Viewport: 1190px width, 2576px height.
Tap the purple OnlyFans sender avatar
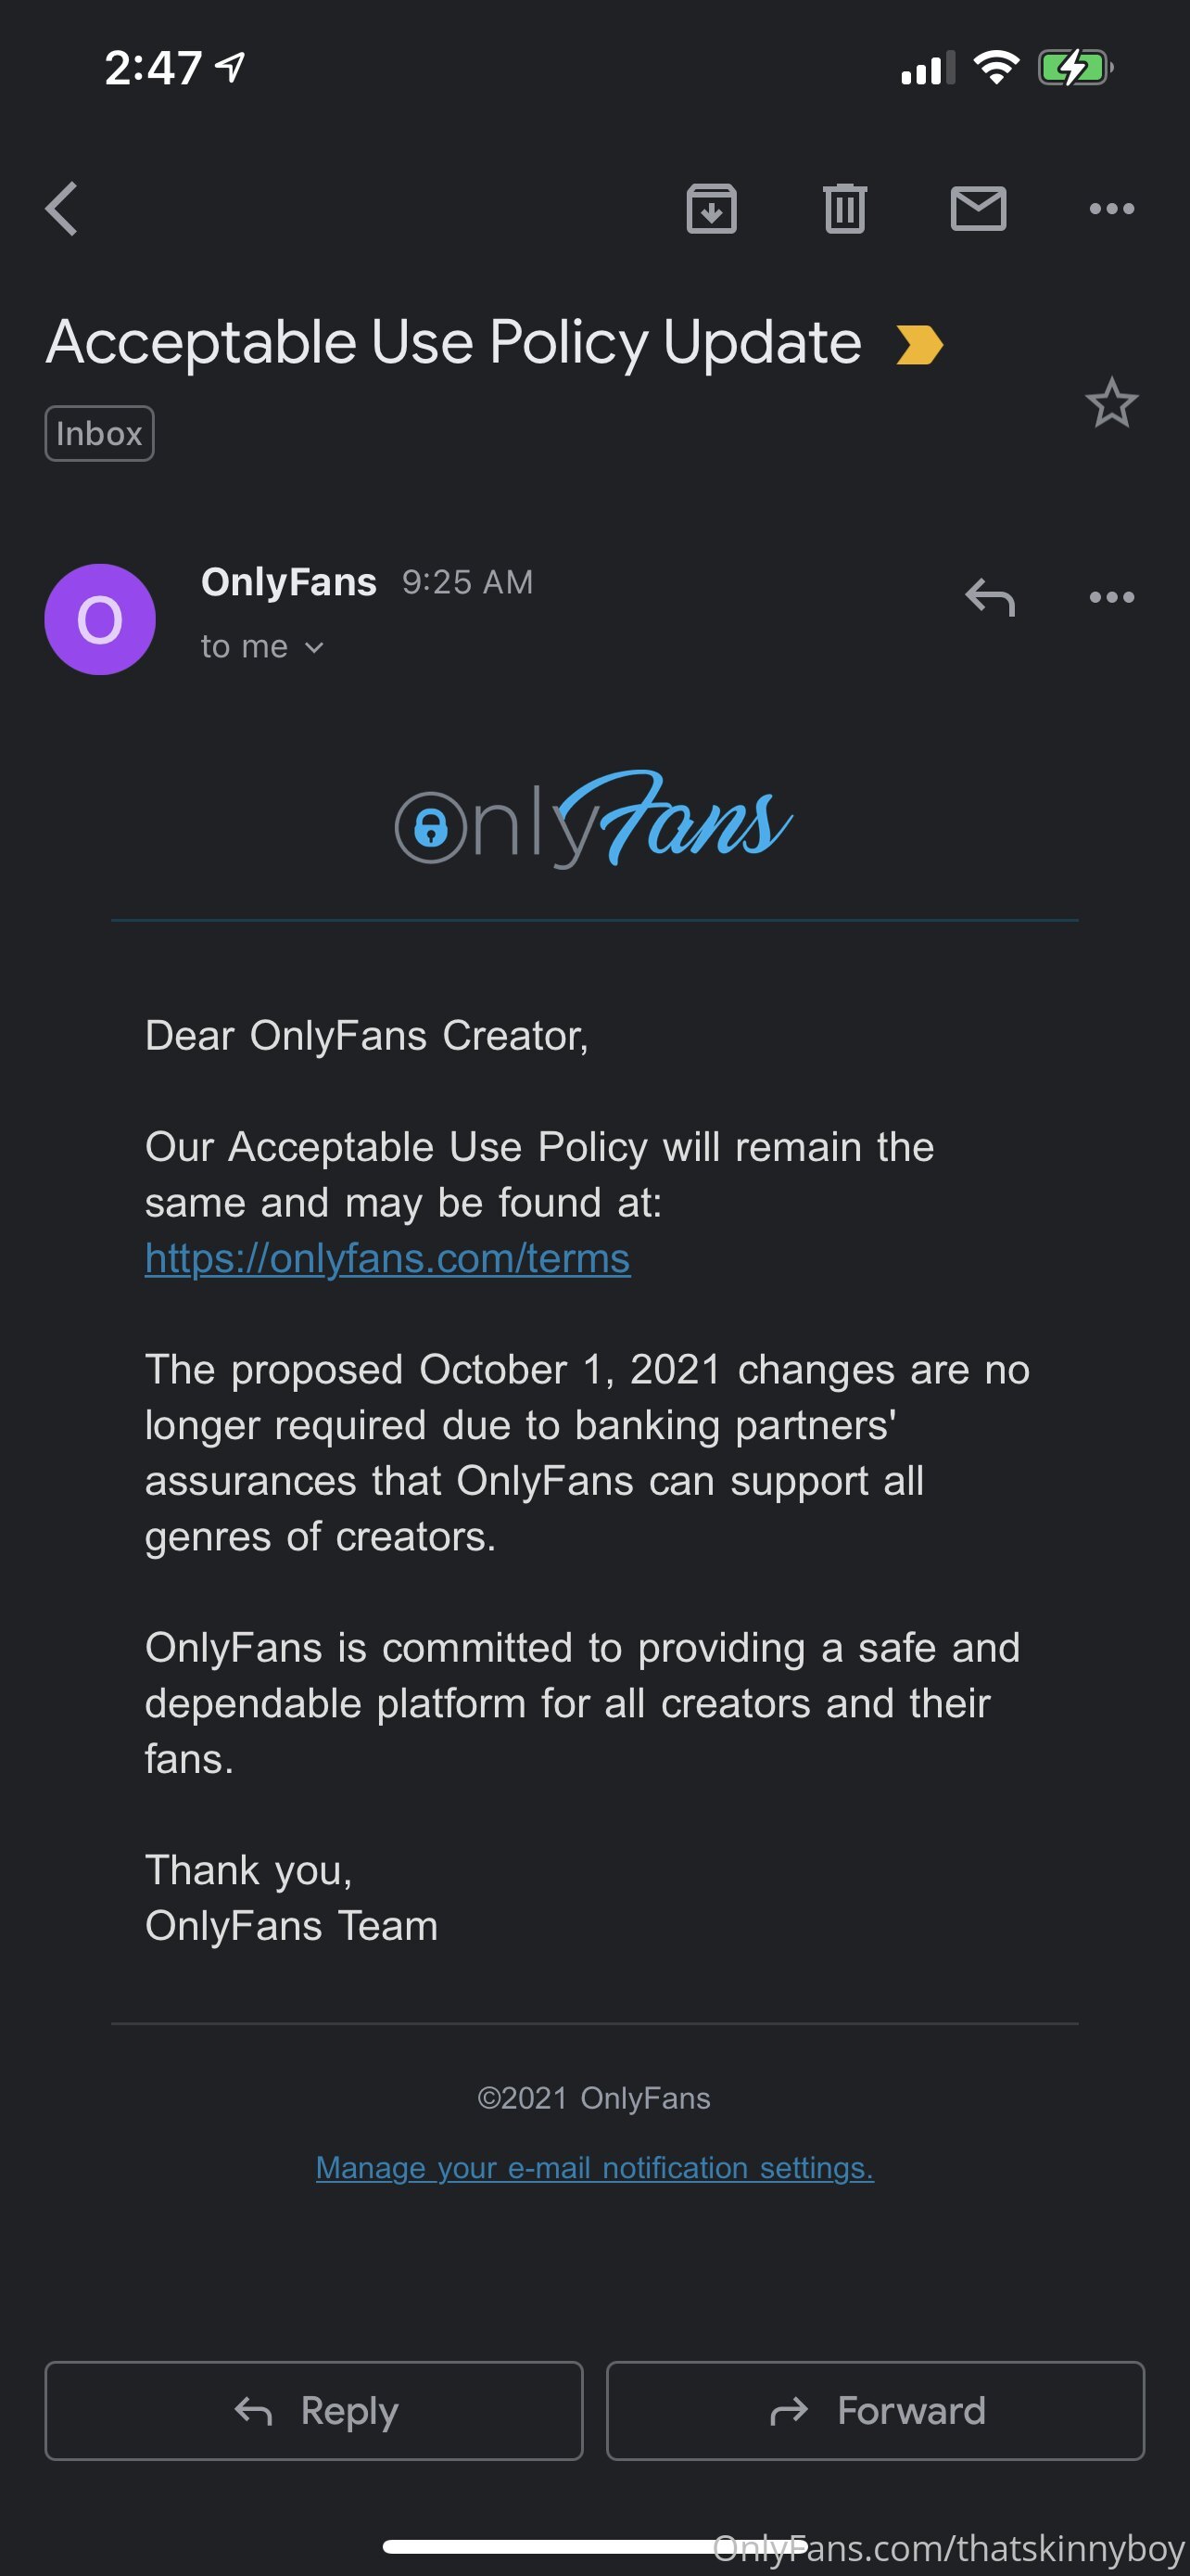(100, 619)
